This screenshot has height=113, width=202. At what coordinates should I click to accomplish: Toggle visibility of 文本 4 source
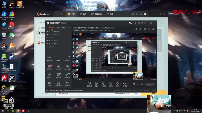(47, 34)
